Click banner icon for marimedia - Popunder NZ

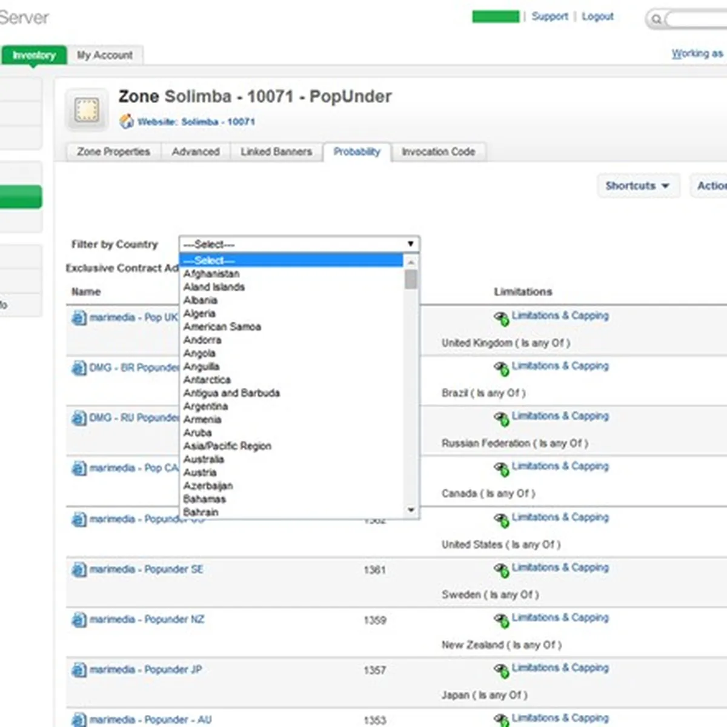[79, 620]
